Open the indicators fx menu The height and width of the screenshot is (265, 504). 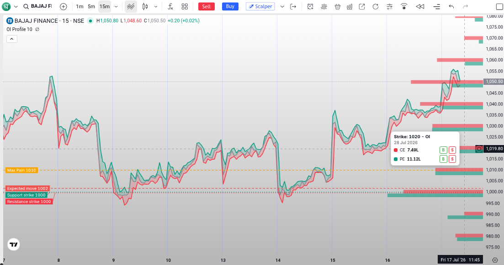[171, 6]
